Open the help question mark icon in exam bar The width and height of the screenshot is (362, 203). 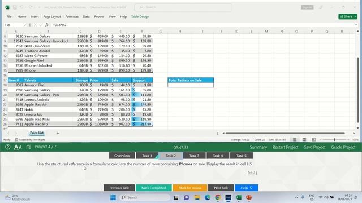(7, 147)
